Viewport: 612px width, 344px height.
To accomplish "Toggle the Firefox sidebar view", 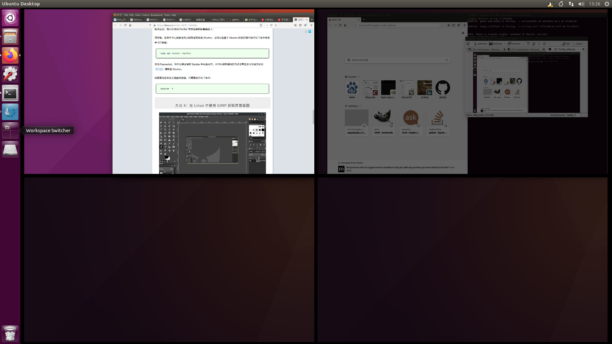I will (x=454, y=25).
